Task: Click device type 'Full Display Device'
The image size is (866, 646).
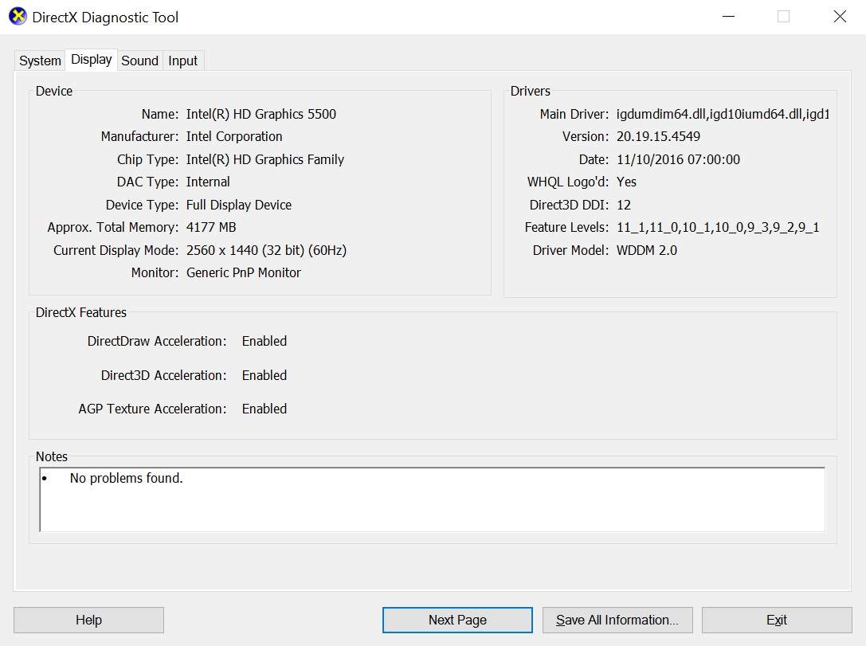Action: tap(238, 205)
